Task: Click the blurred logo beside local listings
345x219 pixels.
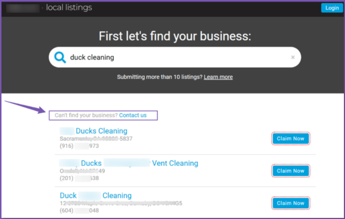Action: 23,8
